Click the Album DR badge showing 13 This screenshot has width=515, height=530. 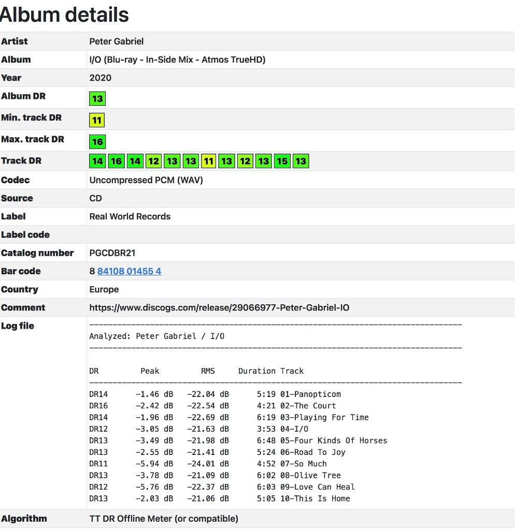tap(97, 99)
